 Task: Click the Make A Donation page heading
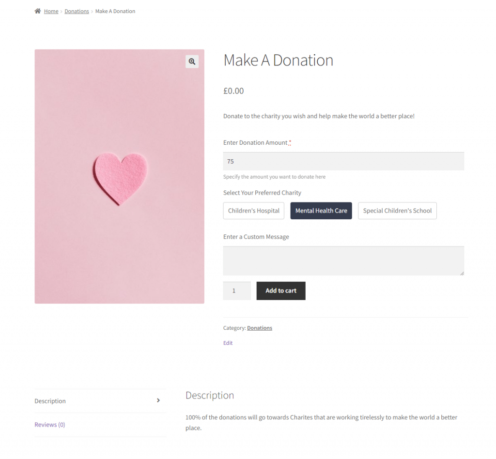click(x=278, y=60)
